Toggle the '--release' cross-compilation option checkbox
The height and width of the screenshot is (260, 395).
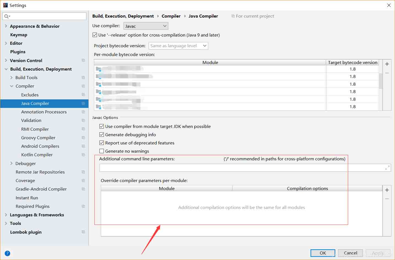pos(95,35)
